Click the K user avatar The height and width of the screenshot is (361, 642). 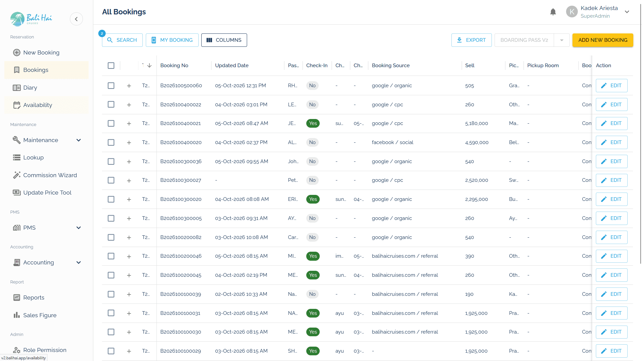pos(572,12)
